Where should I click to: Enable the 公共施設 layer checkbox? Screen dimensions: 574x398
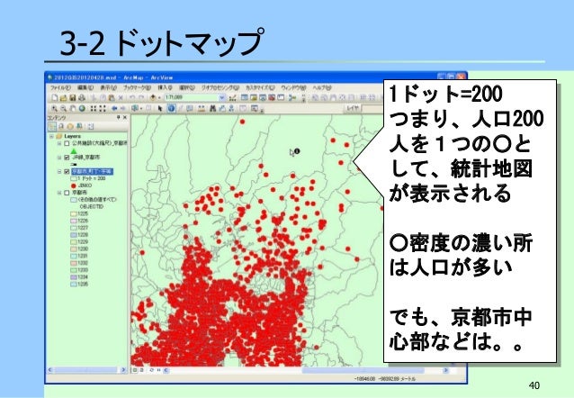pos(67,143)
